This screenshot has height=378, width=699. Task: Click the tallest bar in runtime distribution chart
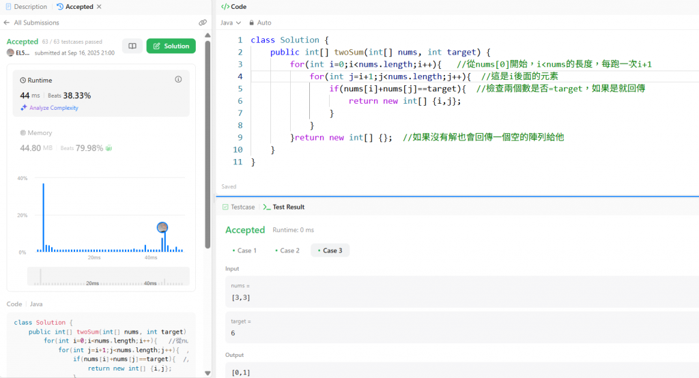pos(43,218)
